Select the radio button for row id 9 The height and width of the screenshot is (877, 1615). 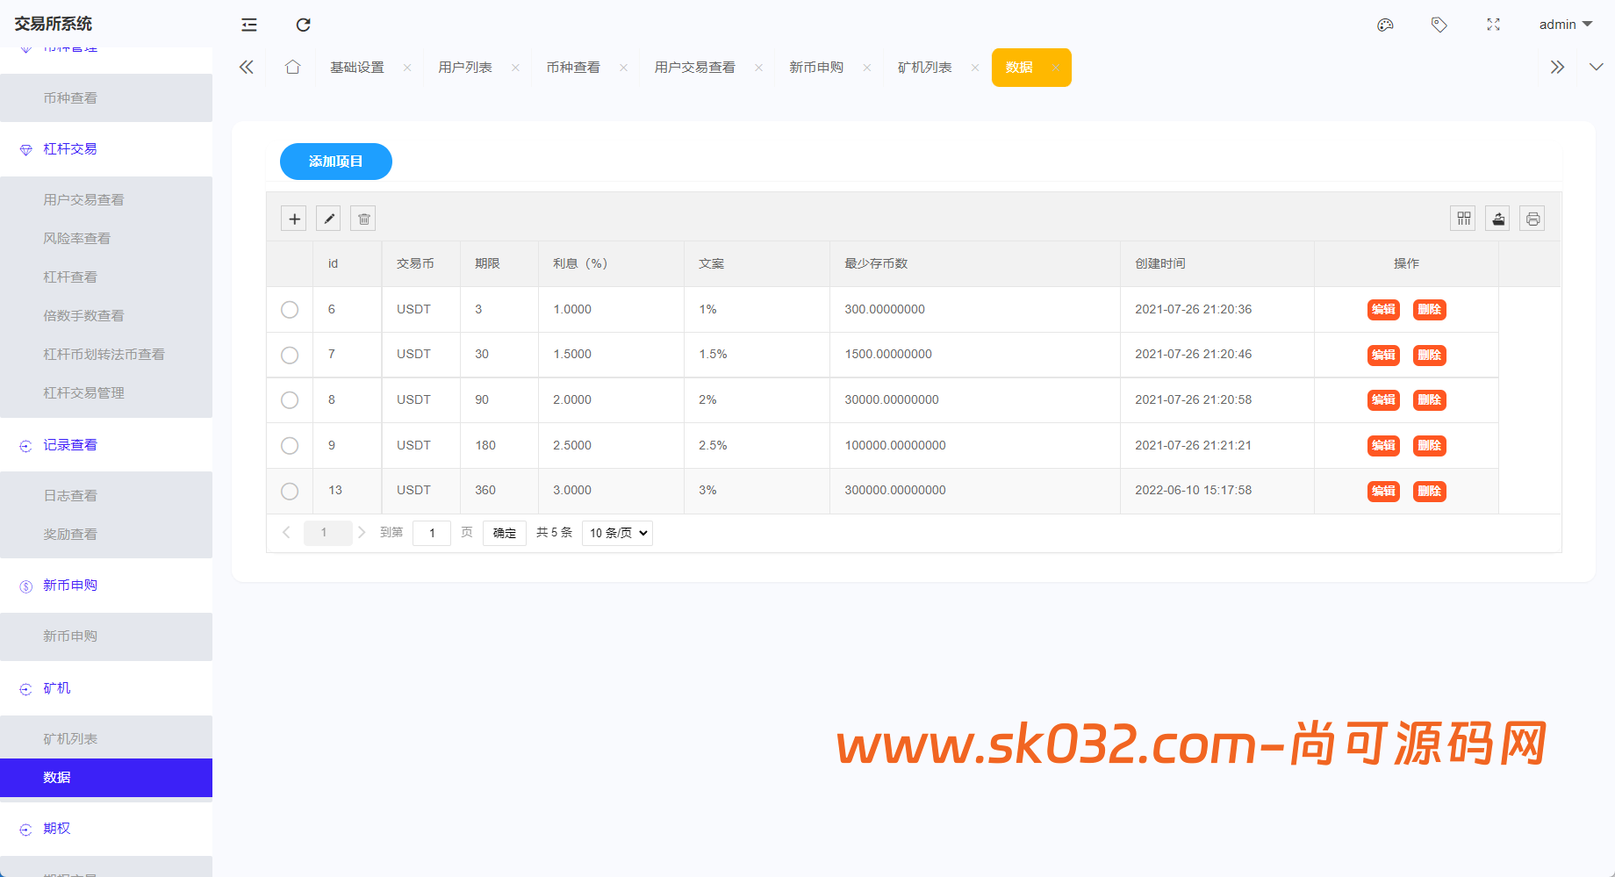290,445
